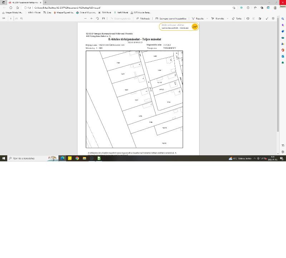Rotate the PDF page
This screenshot has height=258, width=286.
click(x=97, y=19)
